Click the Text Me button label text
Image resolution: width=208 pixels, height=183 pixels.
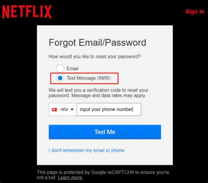click(x=105, y=132)
